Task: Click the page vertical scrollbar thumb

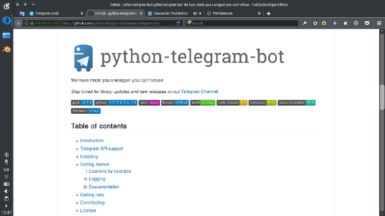Action: (382, 97)
